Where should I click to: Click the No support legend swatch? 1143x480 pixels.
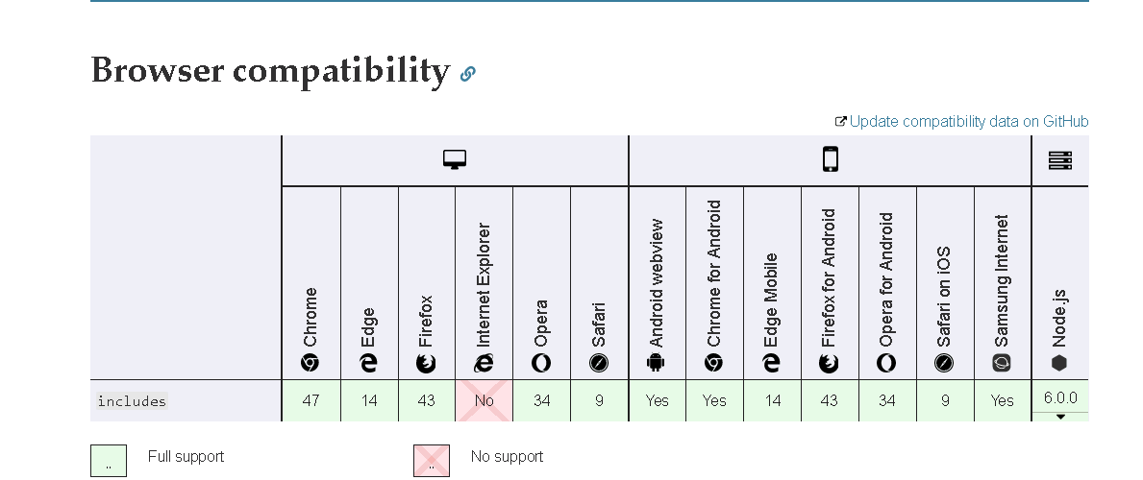pyautogui.click(x=432, y=461)
